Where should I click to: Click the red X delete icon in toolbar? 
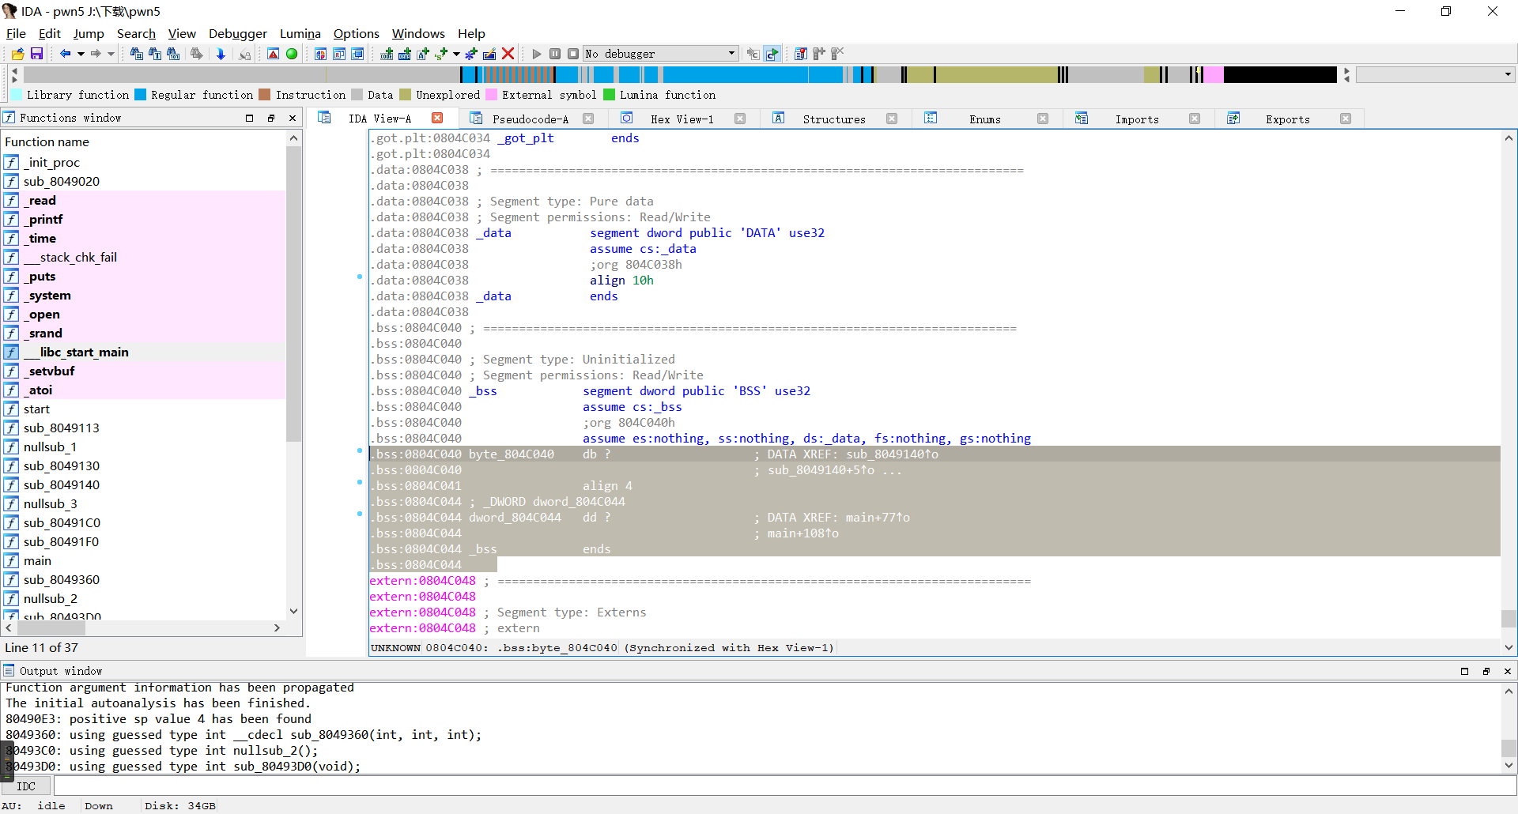point(508,54)
